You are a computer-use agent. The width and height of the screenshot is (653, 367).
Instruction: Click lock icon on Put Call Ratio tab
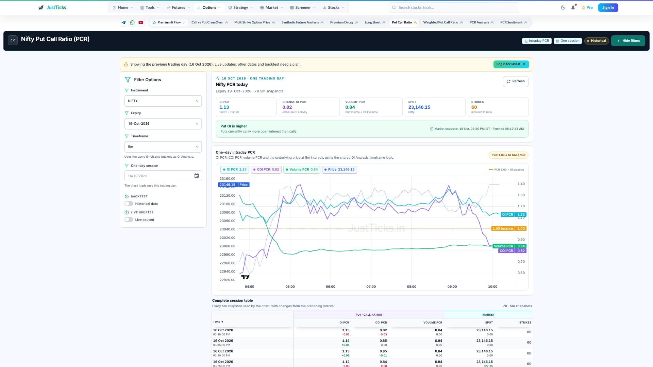coord(415,22)
